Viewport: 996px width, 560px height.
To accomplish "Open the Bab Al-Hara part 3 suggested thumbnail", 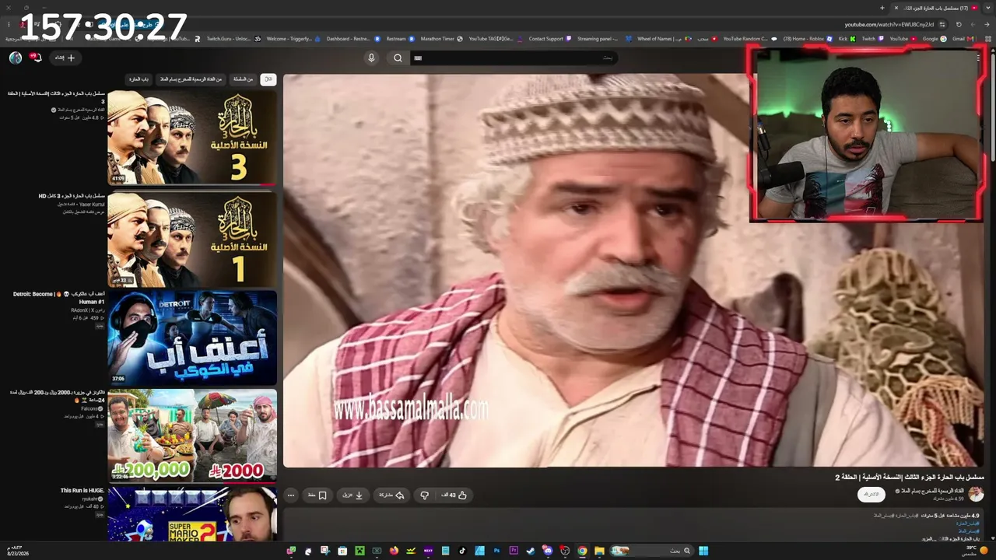I will (x=192, y=138).
